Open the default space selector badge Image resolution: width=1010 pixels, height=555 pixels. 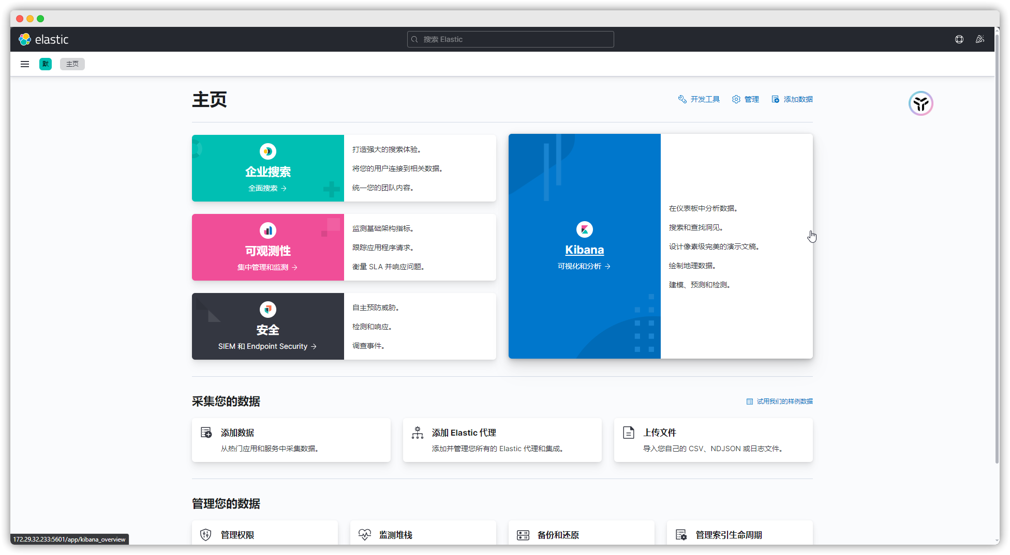coord(46,64)
